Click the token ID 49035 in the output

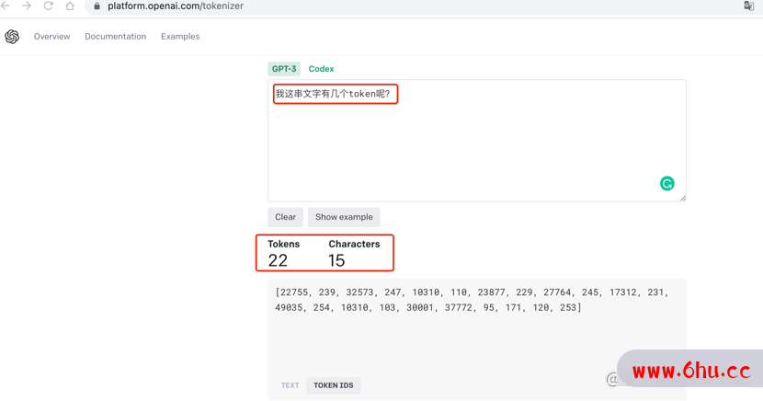point(289,307)
